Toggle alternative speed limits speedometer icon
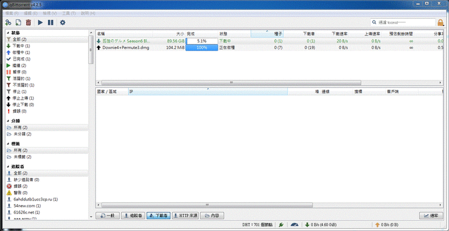Viewport: 449px width, 231px height. [x=294, y=225]
